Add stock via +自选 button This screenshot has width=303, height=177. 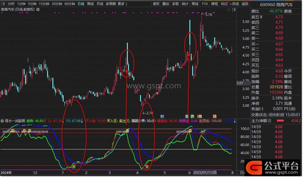[x=234, y=4]
